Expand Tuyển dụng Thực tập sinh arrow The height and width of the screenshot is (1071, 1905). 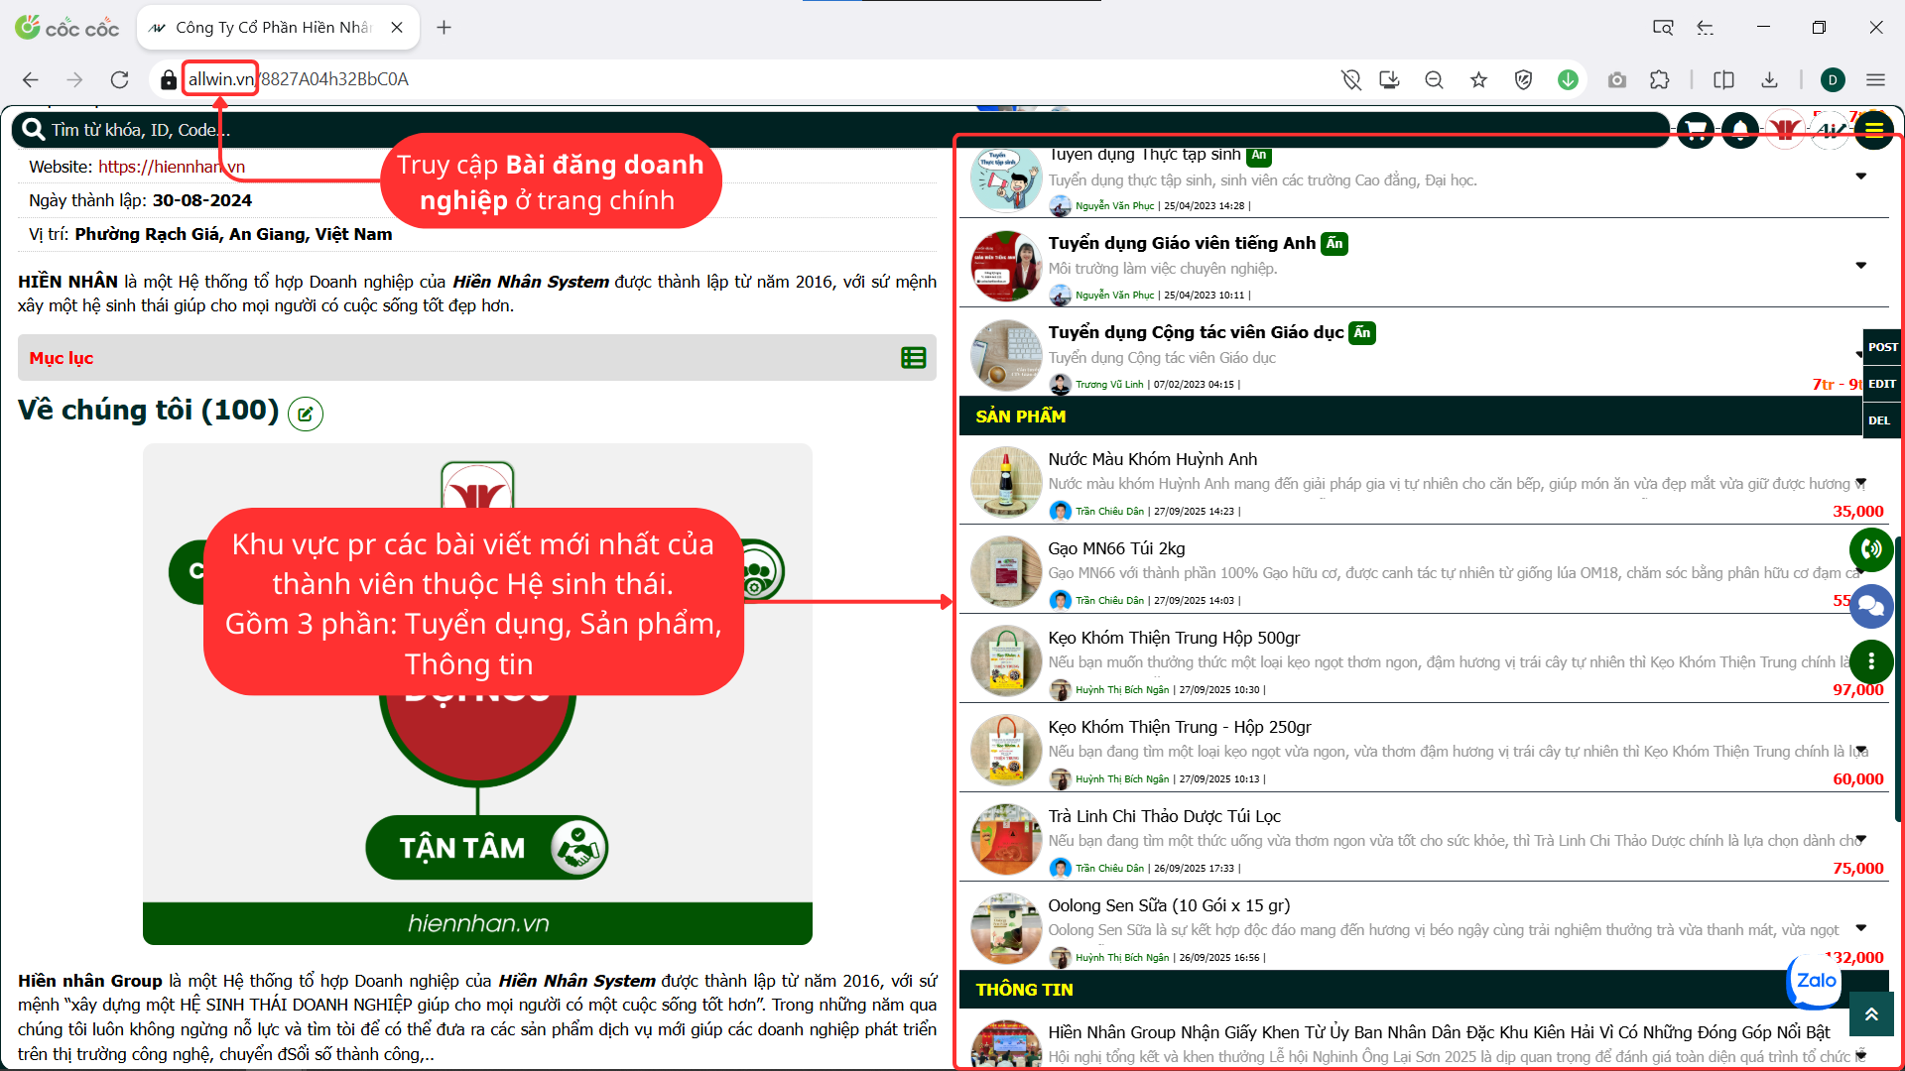tap(1861, 177)
